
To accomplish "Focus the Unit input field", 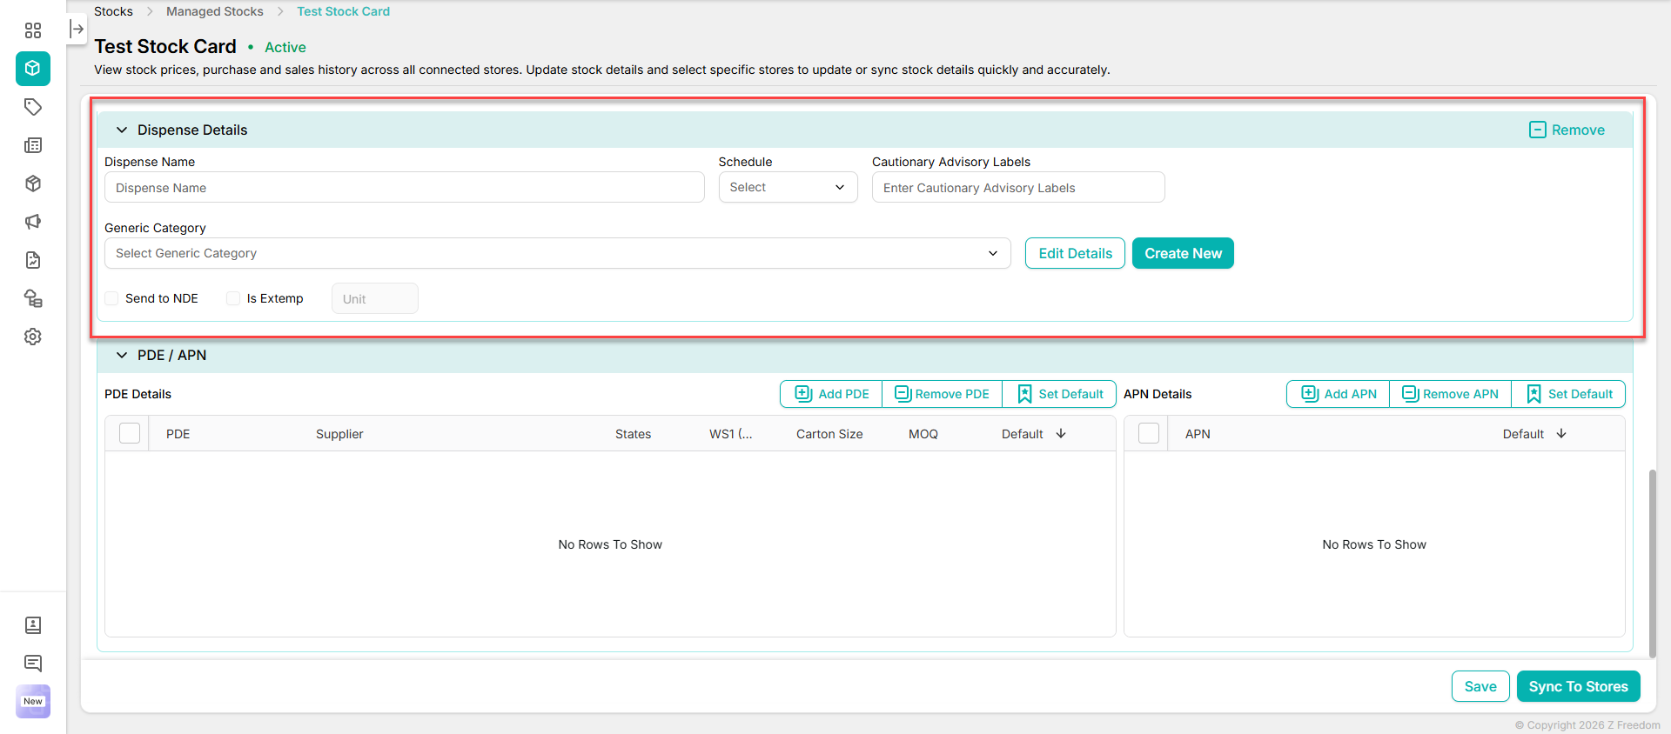I will [x=375, y=298].
